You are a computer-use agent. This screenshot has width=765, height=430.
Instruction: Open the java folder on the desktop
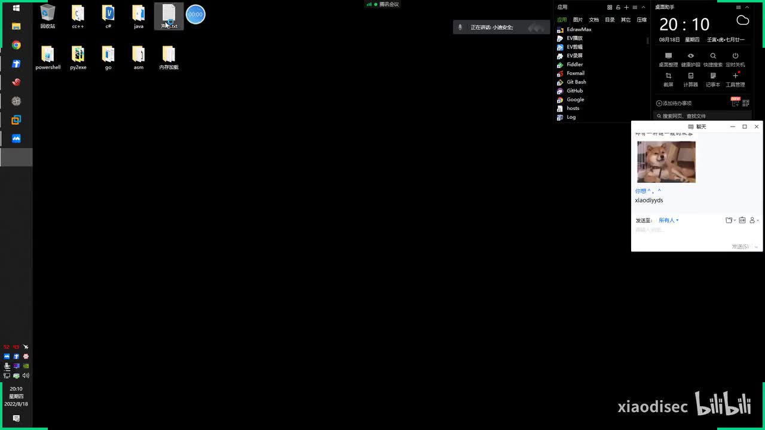pyautogui.click(x=139, y=17)
